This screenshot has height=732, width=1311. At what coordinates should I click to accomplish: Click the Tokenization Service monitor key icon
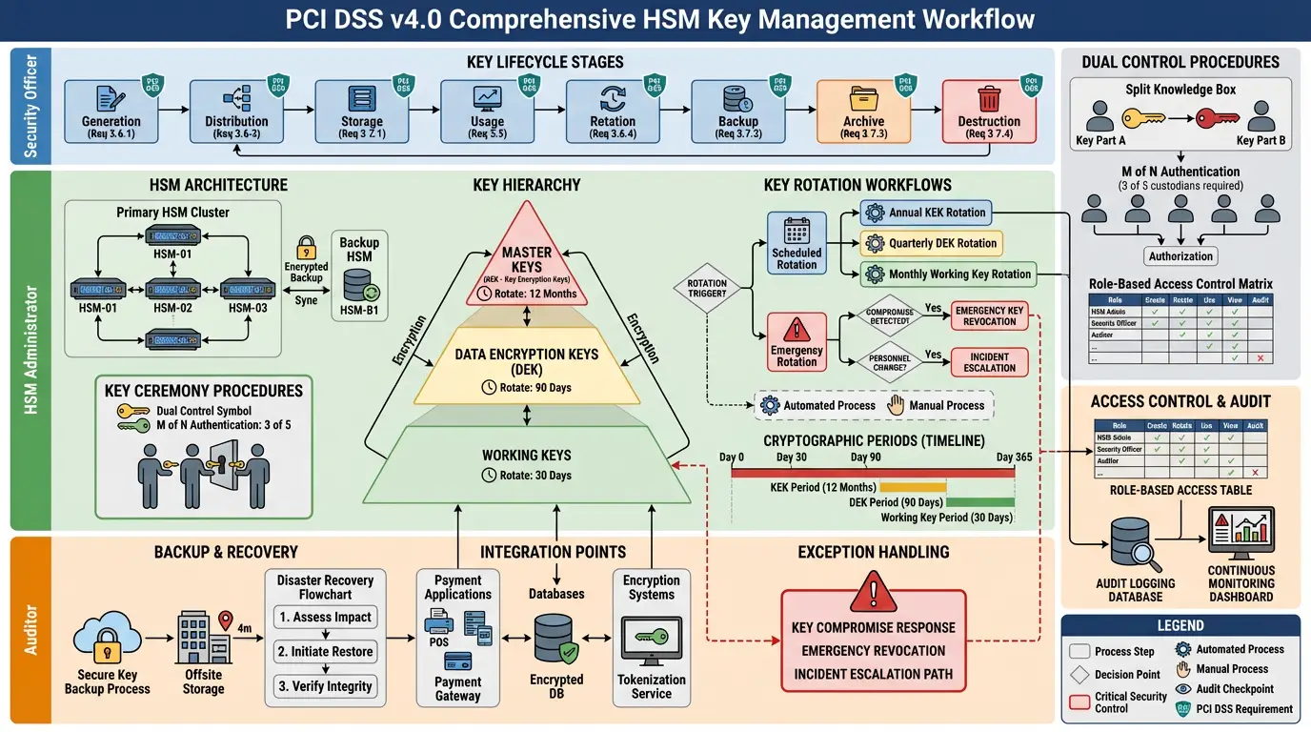pos(651,643)
